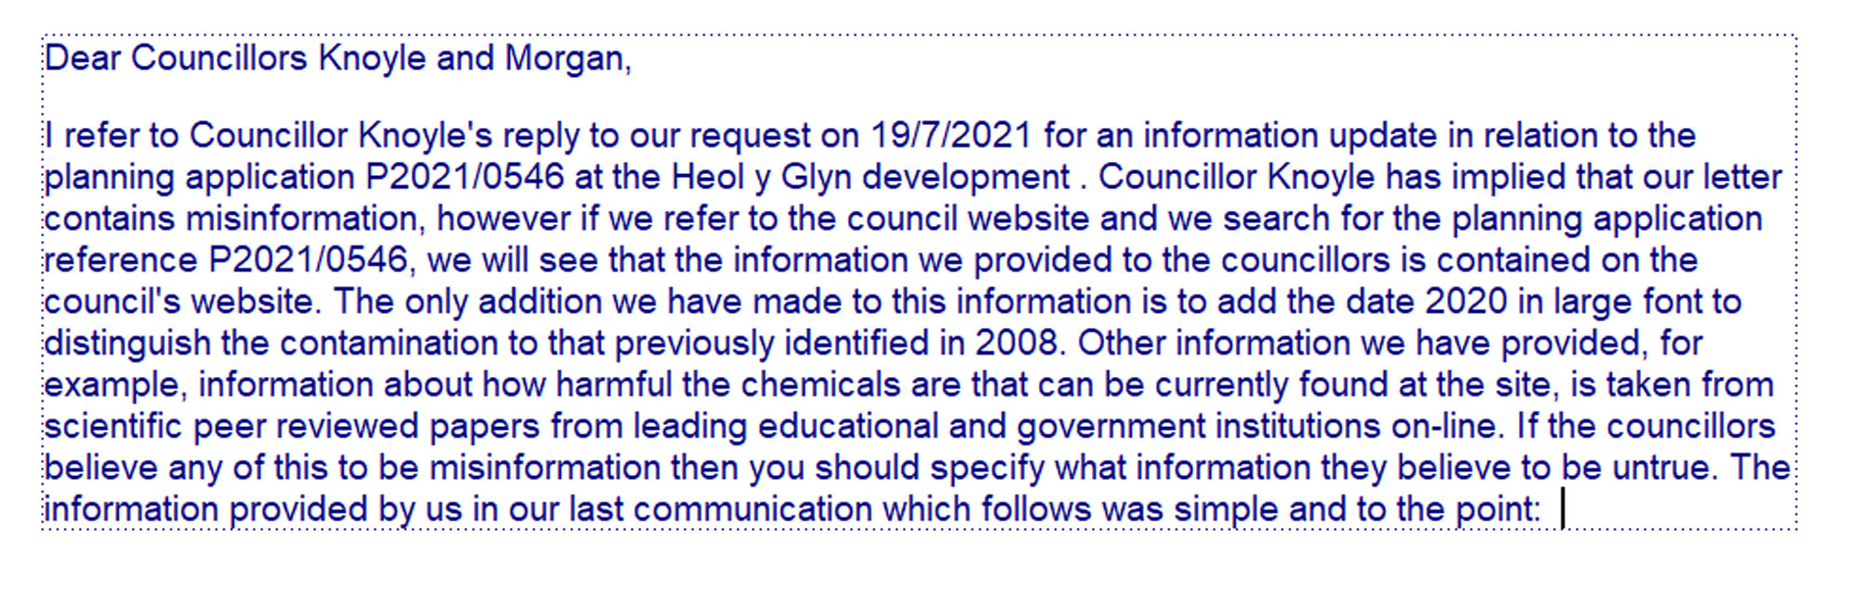Click the word "Dear" in the greeting
Screen dimensions: 1854x602
tap(83, 58)
